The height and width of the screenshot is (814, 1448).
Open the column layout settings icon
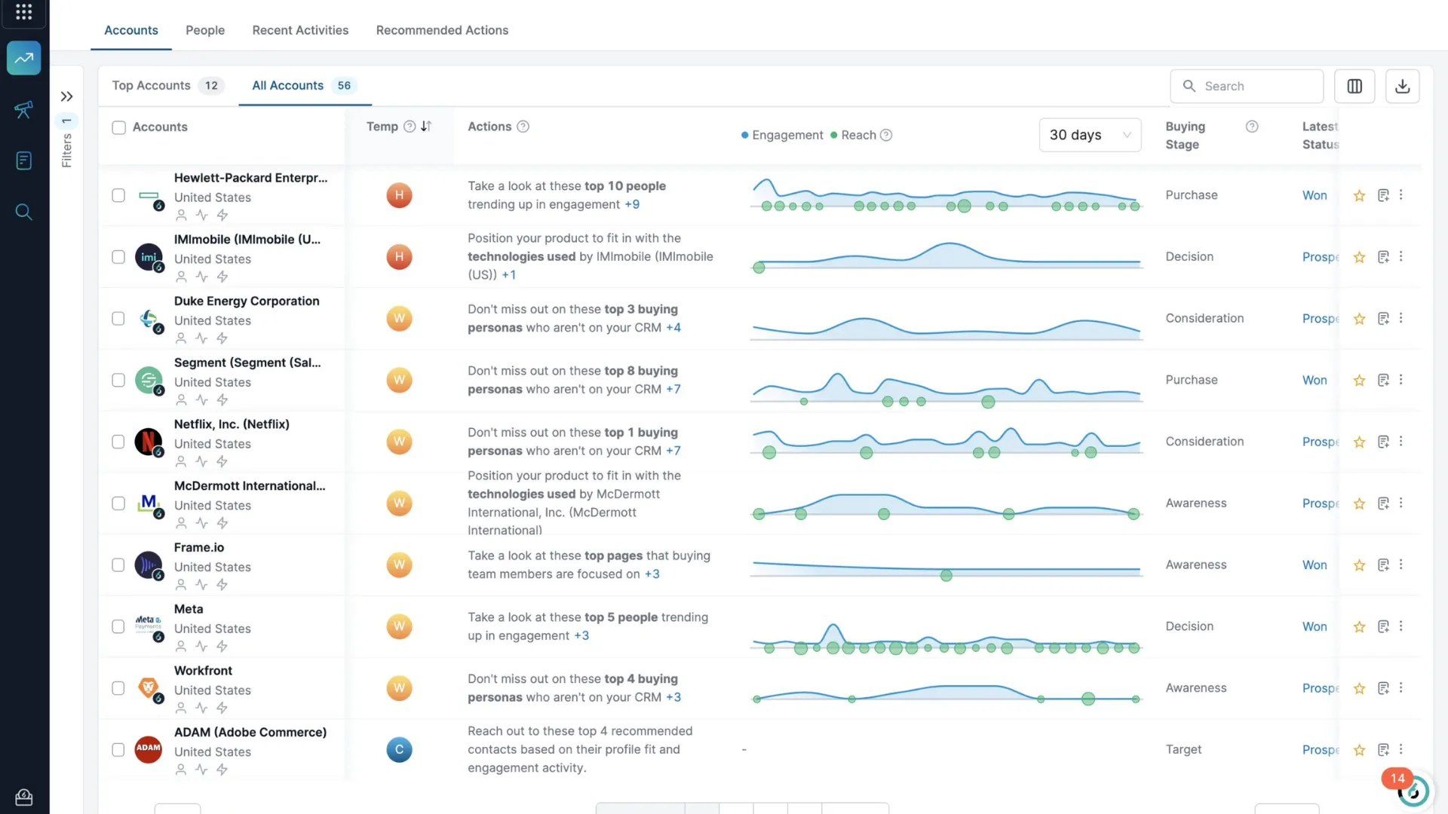pos(1354,86)
